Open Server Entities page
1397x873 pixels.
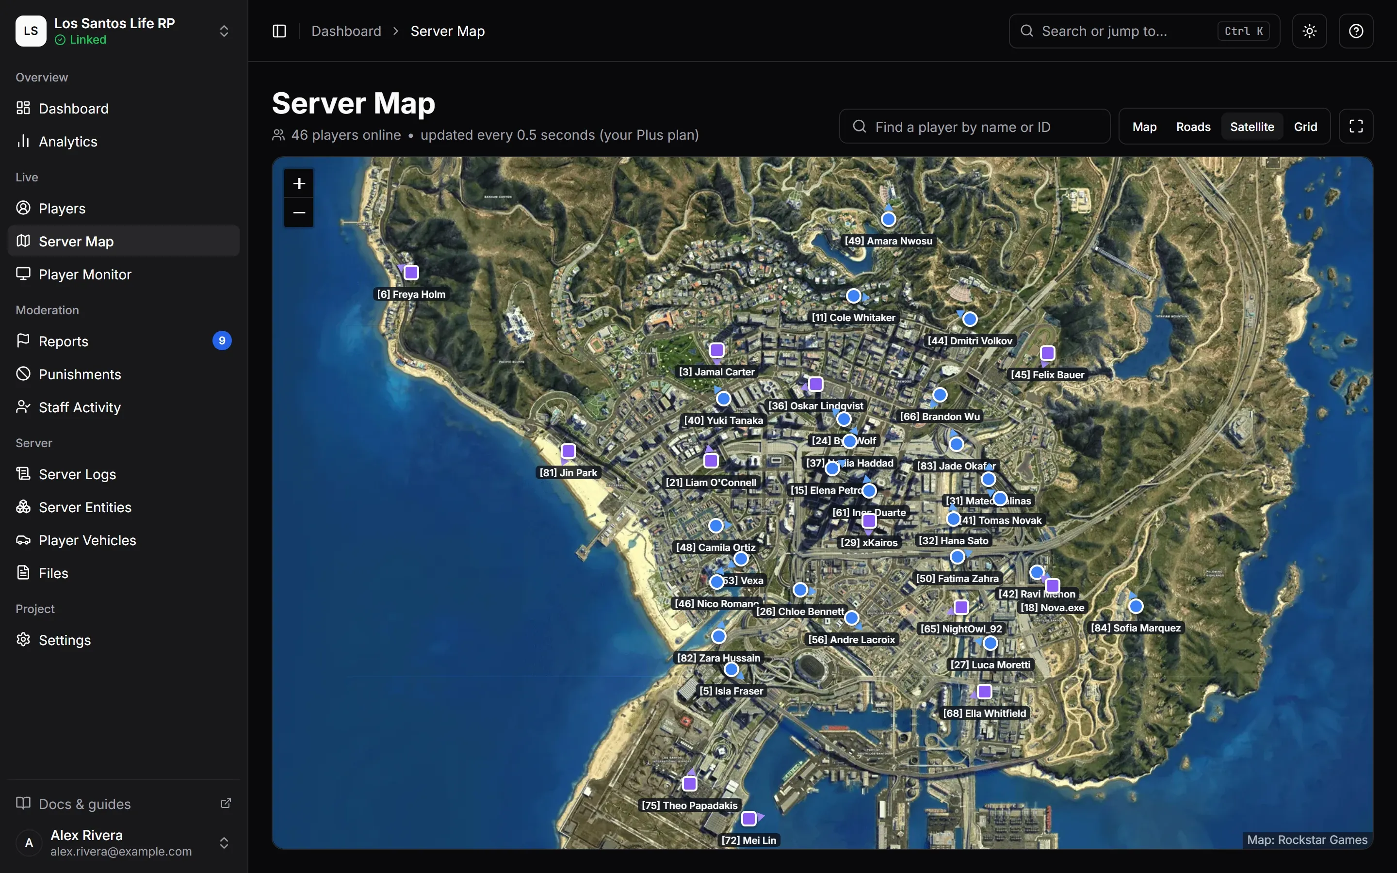click(124, 507)
